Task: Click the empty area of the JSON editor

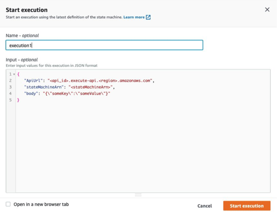Action: pos(142,149)
